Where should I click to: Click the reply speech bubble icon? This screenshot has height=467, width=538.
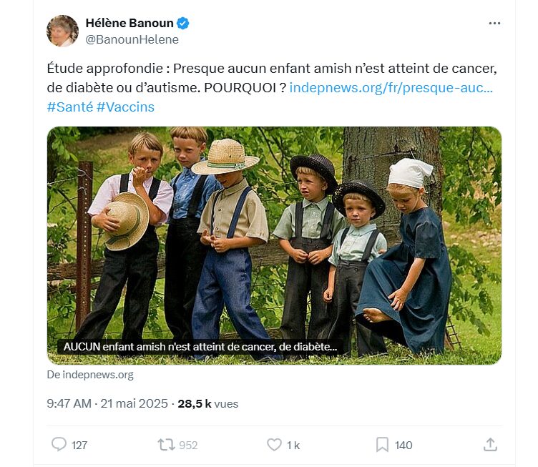59,445
